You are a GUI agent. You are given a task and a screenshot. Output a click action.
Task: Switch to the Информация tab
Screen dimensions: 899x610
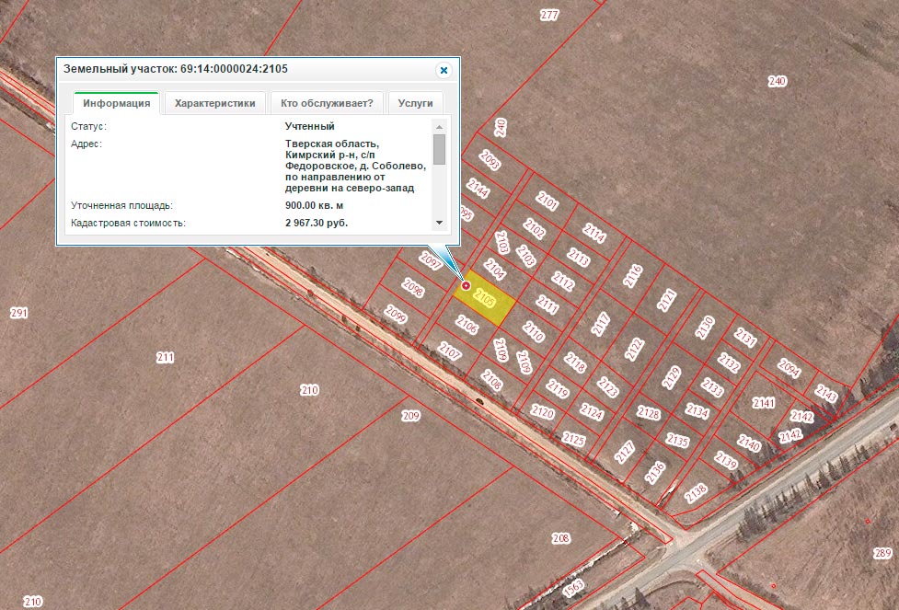pyautogui.click(x=116, y=103)
